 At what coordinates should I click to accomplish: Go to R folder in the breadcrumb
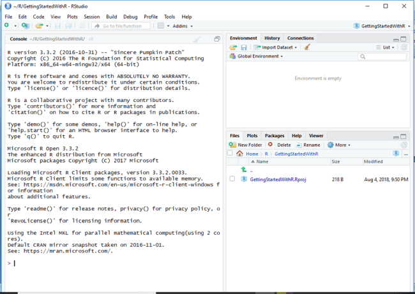click(266, 154)
